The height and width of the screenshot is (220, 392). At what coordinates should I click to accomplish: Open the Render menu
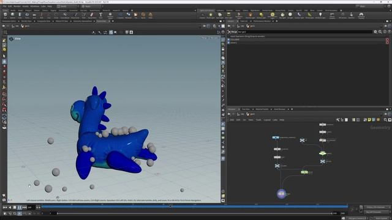(17, 6)
